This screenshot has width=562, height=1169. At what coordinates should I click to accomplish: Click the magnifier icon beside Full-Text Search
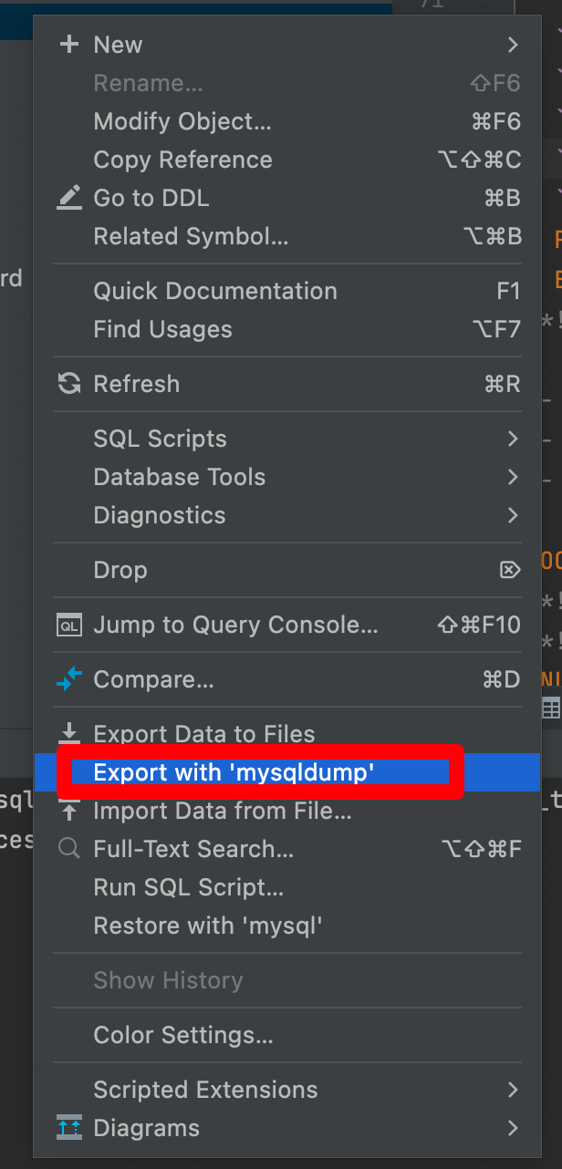click(68, 848)
